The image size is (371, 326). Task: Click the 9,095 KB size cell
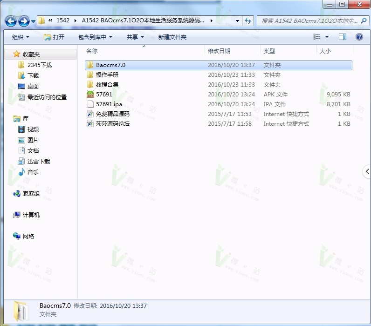338,95
